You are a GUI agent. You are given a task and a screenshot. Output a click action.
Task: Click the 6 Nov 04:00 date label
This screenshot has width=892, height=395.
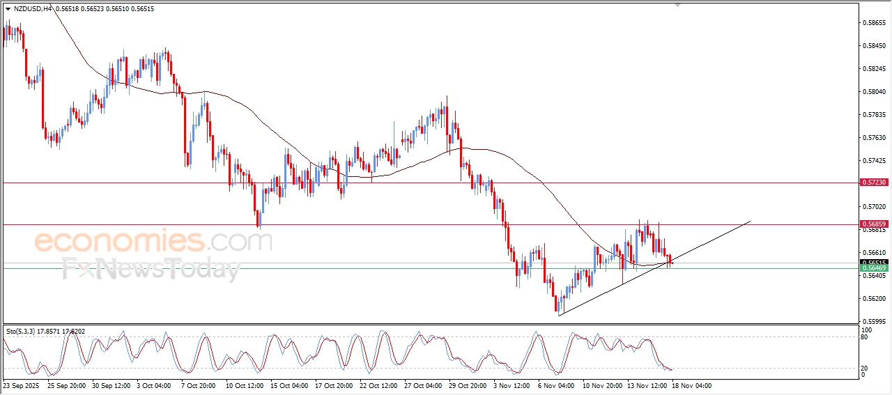coord(555,385)
